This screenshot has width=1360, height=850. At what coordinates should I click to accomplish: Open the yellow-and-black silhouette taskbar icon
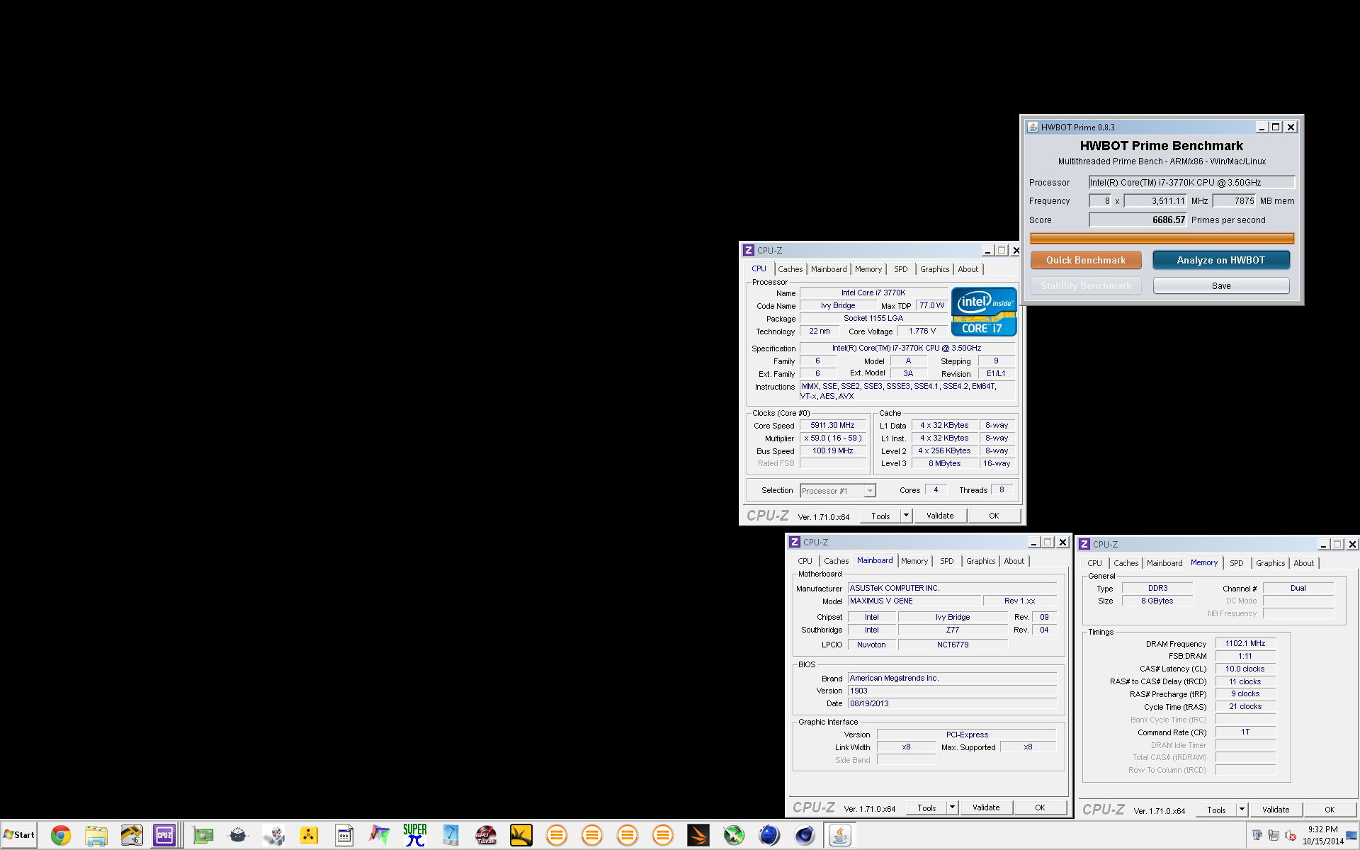pyautogui.click(x=521, y=836)
